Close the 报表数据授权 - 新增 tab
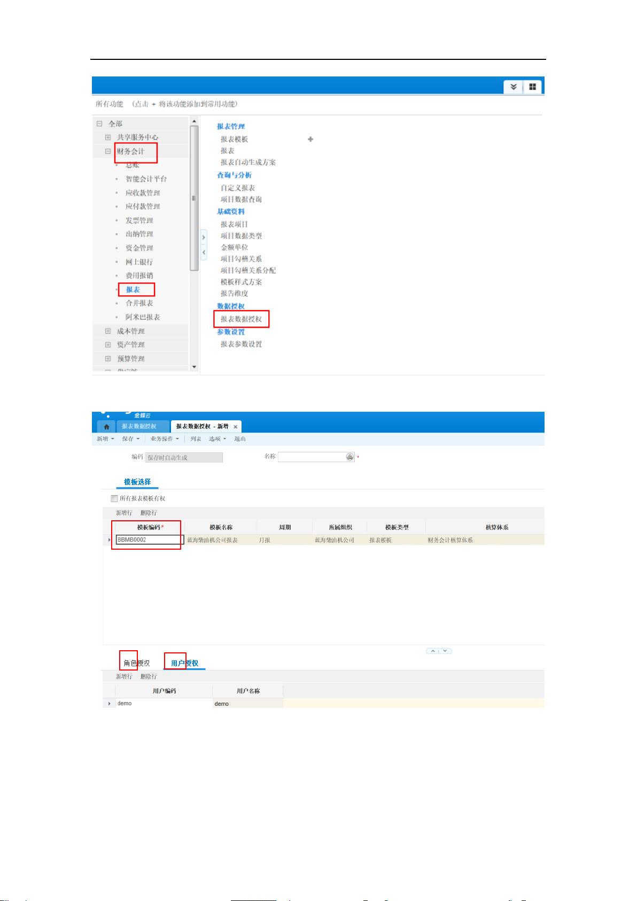 tap(236, 427)
